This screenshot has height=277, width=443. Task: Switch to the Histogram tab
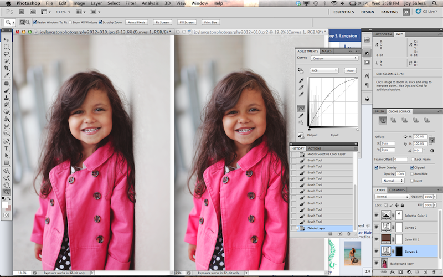tap(383, 34)
